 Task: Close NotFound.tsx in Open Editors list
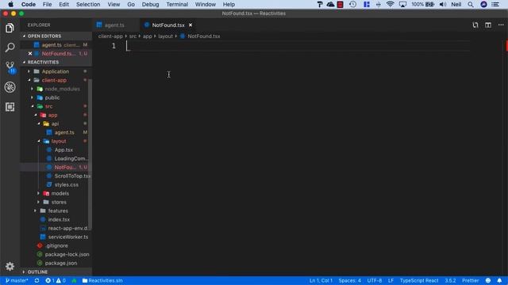click(x=30, y=54)
